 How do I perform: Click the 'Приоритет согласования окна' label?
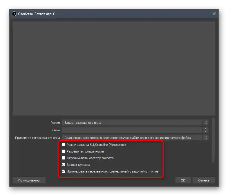pyautogui.click(x=37, y=138)
